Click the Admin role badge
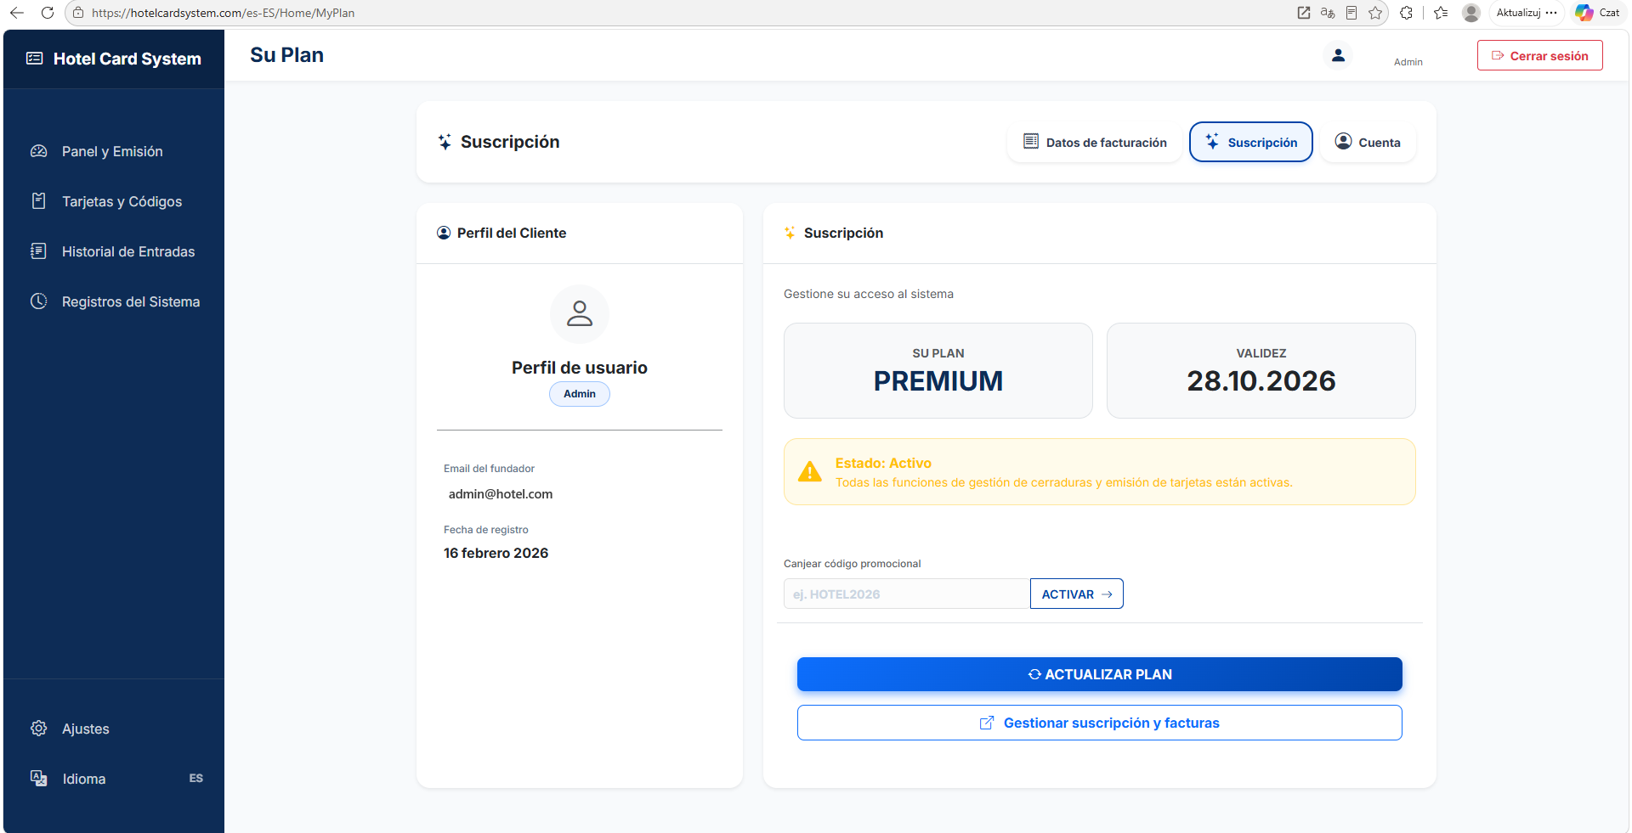The height and width of the screenshot is (833, 1632). [580, 394]
